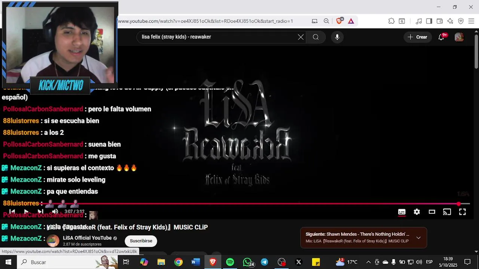Open the weather widget showing 17°C
This screenshot has width=479, height=269.
pyautogui.click(x=347, y=262)
